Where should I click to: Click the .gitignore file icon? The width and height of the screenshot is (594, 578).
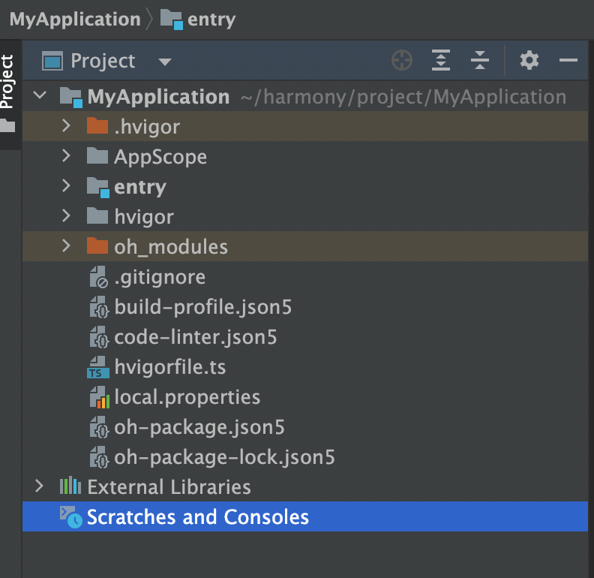[x=98, y=276]
